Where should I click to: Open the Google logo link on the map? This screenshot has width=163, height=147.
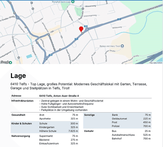tap(5, 62)
